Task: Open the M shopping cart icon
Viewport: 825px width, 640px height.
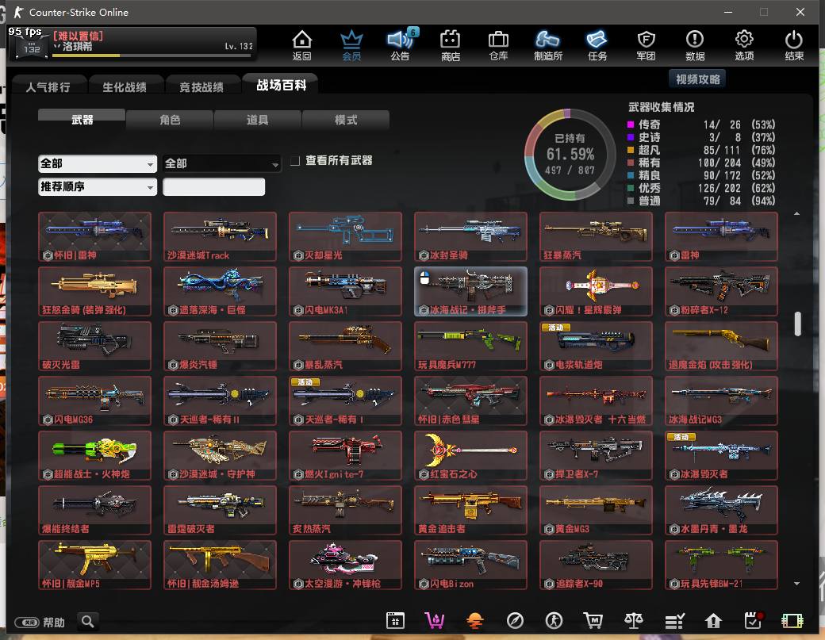Action: pyautogui.click(x=593, y=621)
